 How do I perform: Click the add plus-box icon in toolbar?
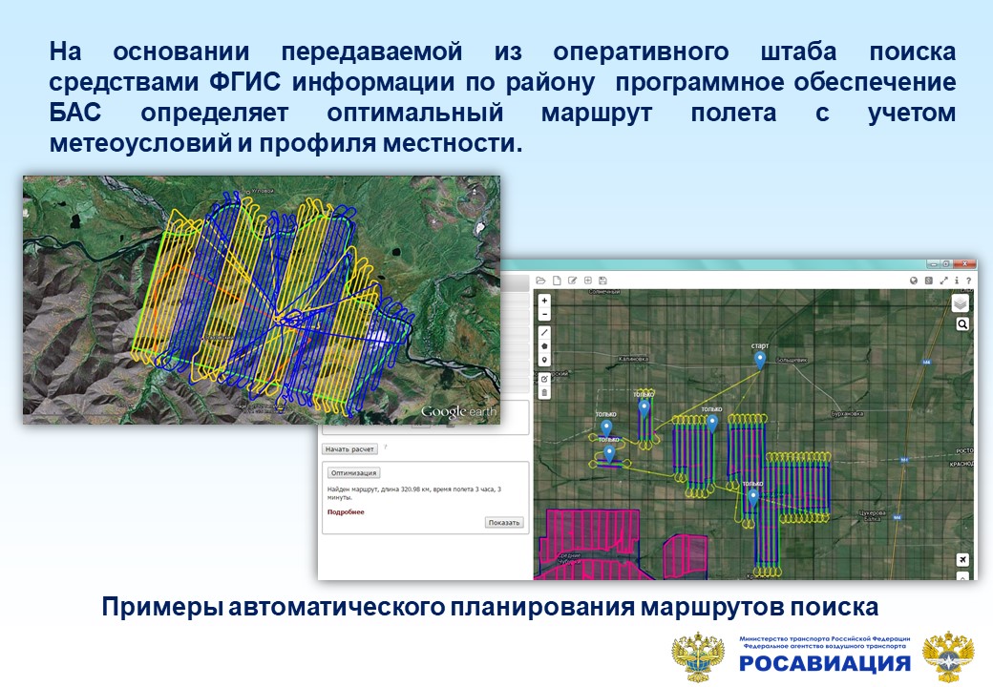(587, 281)
